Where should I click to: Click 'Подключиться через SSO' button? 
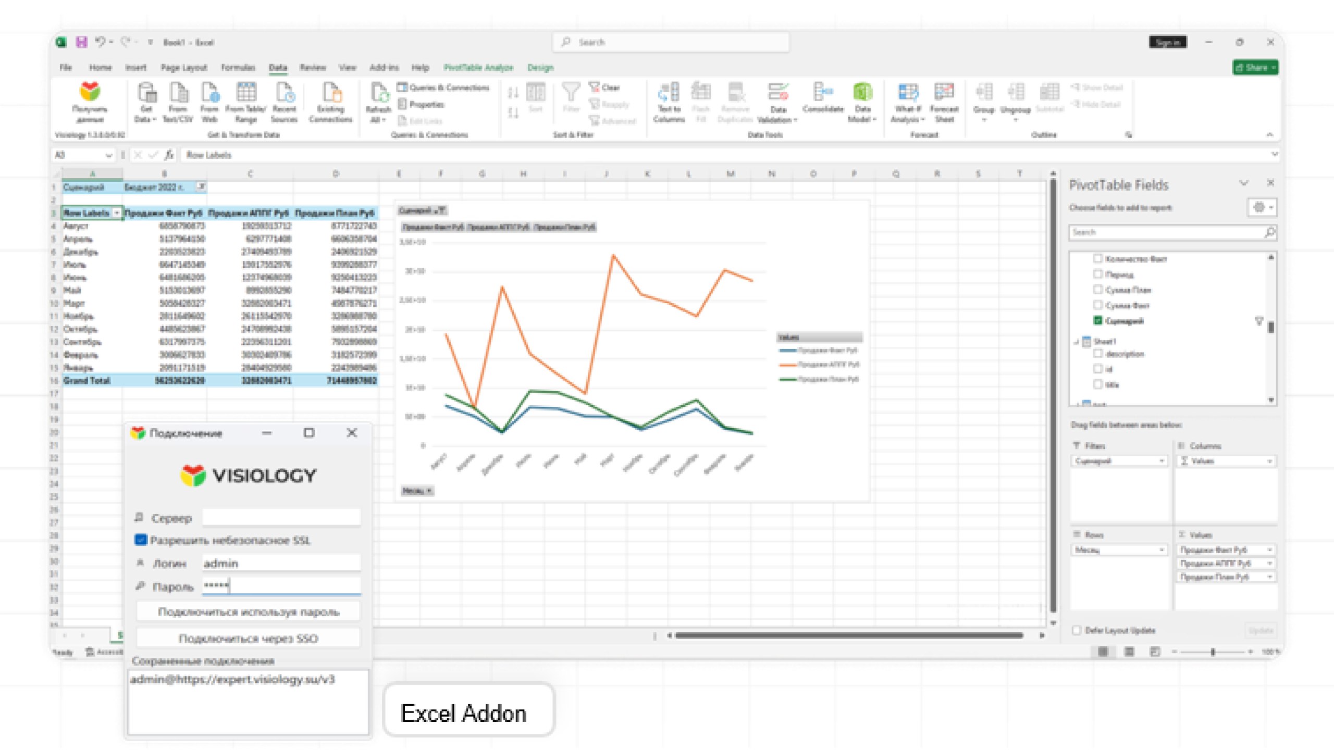point(248,638)
